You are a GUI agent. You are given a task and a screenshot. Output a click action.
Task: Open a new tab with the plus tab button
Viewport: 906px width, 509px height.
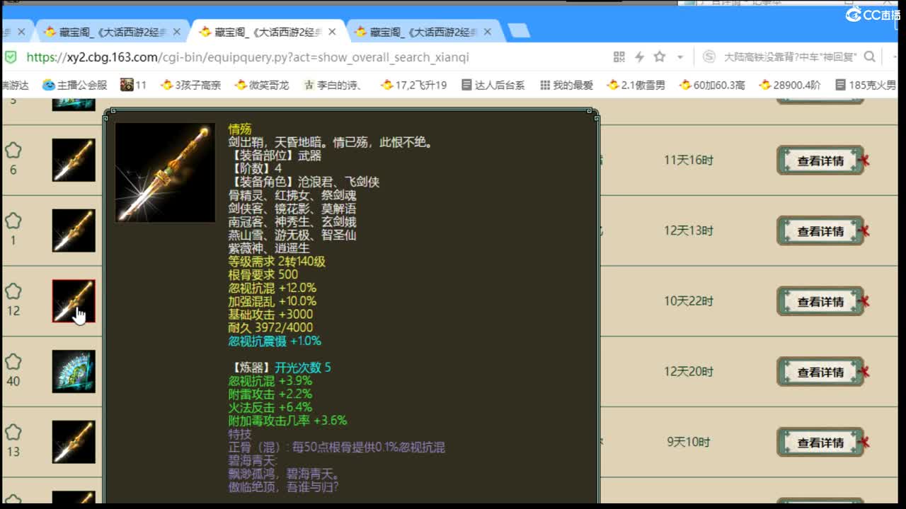[519, 30]
